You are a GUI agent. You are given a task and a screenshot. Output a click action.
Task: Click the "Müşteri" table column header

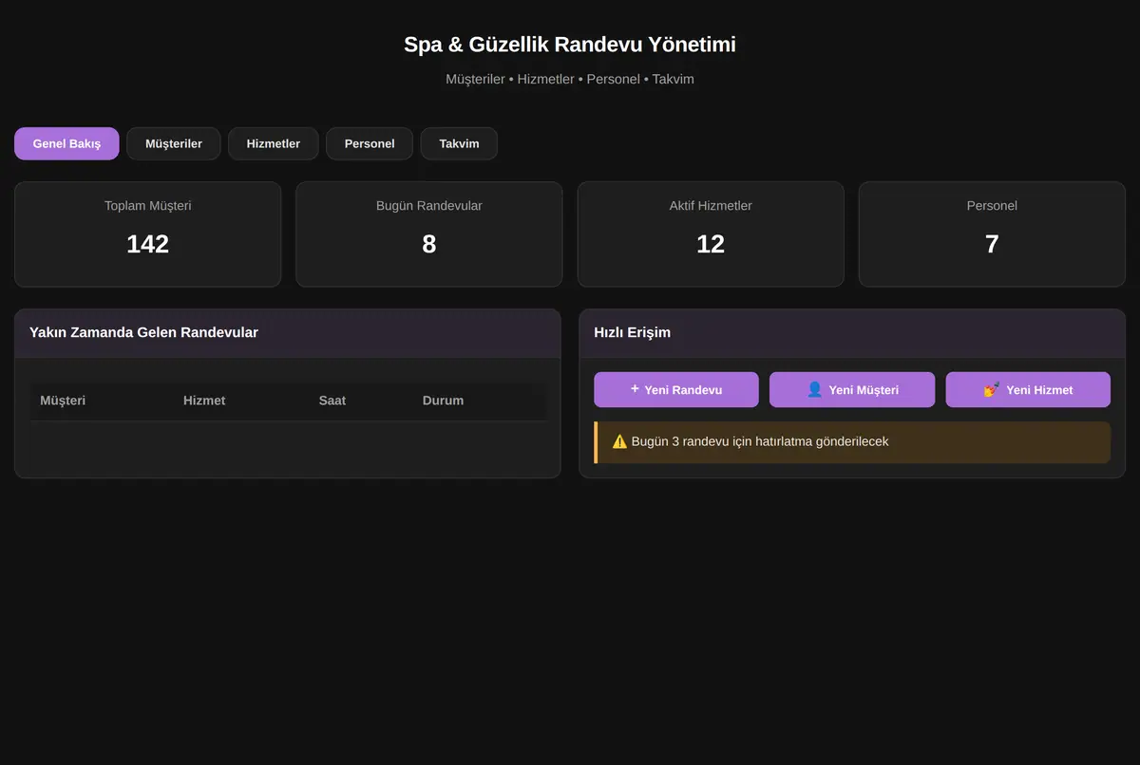pyautogui.click(x=63, y=401)
